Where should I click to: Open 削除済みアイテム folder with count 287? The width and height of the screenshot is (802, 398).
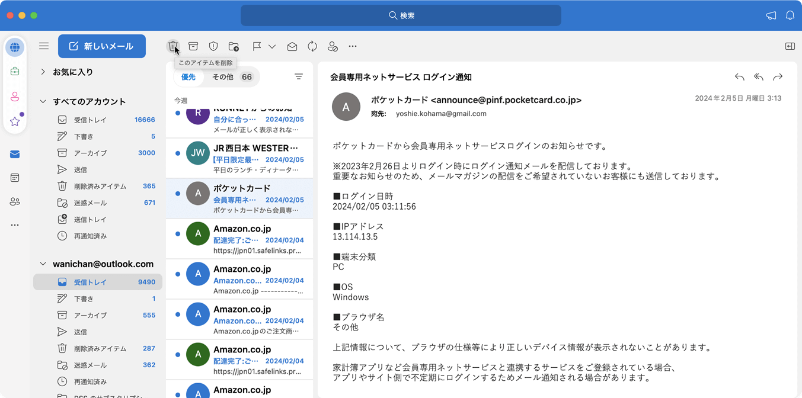coord(98,348)
